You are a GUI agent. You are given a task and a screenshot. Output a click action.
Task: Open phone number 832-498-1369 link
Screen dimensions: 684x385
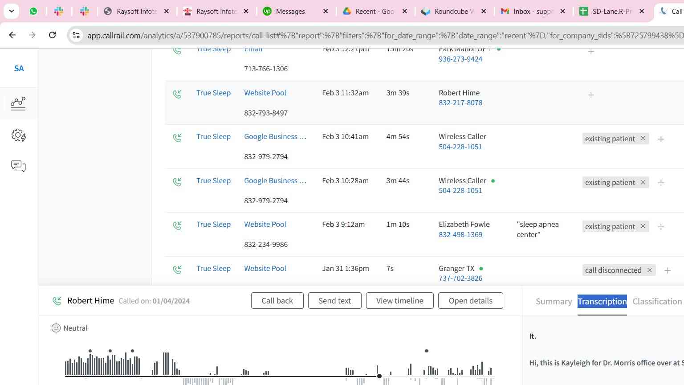pos(460,235)
